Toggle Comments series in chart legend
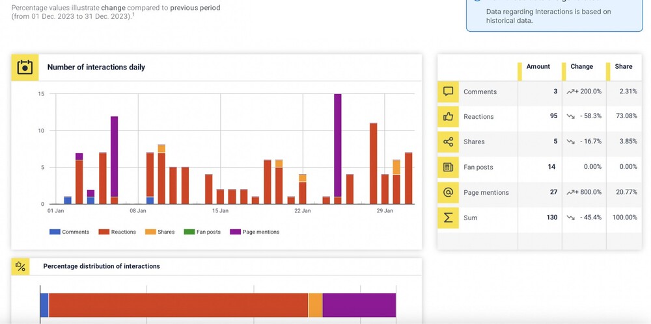The height and width of the screenshot is (324, 651). [70, 232]
